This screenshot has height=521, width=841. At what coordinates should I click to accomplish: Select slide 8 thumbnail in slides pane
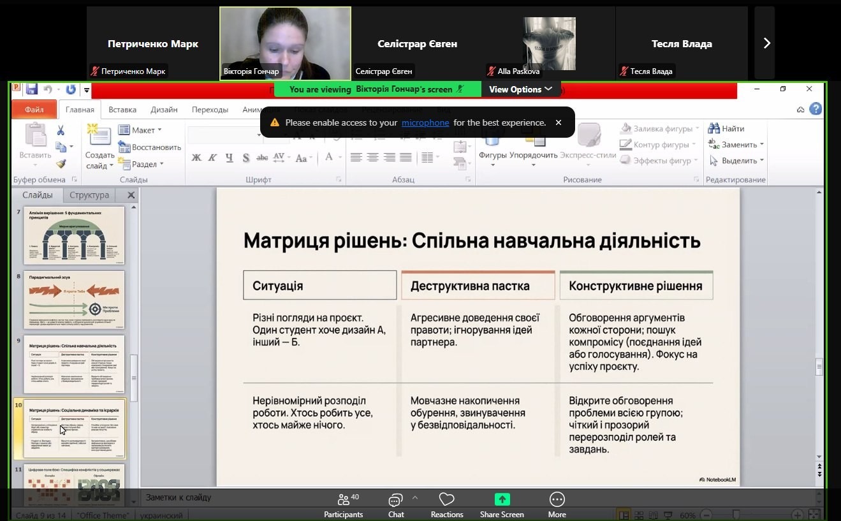click(x=74, y=300)
